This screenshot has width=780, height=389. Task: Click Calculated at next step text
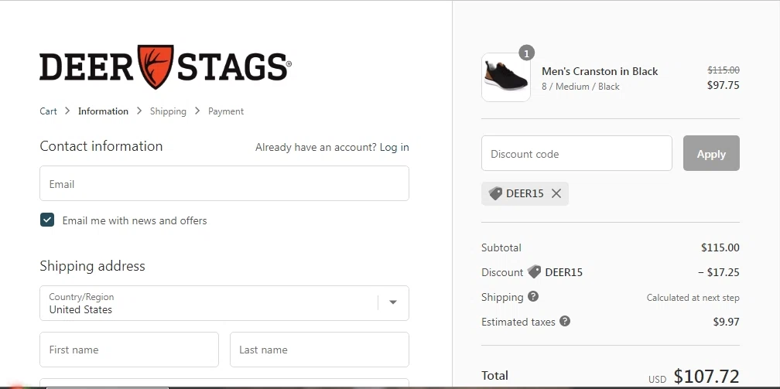pyautogui.click(x=693, y=298)
